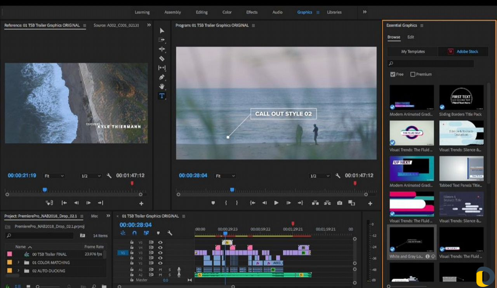Select the Hand tool
The width and height of the screenshot is (497, 288).
162,87
